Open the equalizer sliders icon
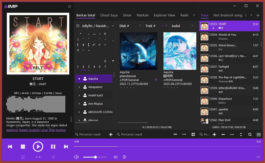 pos(116,157)
